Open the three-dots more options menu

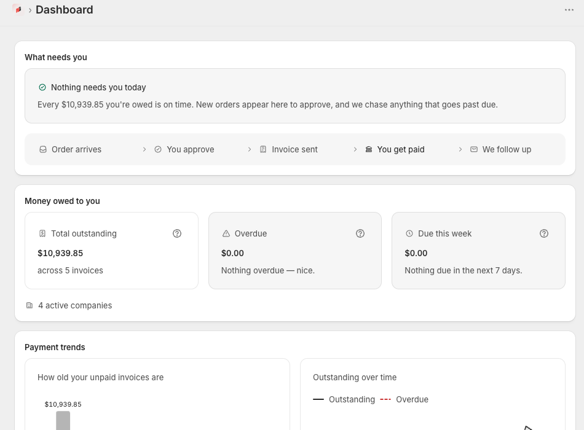569,10
